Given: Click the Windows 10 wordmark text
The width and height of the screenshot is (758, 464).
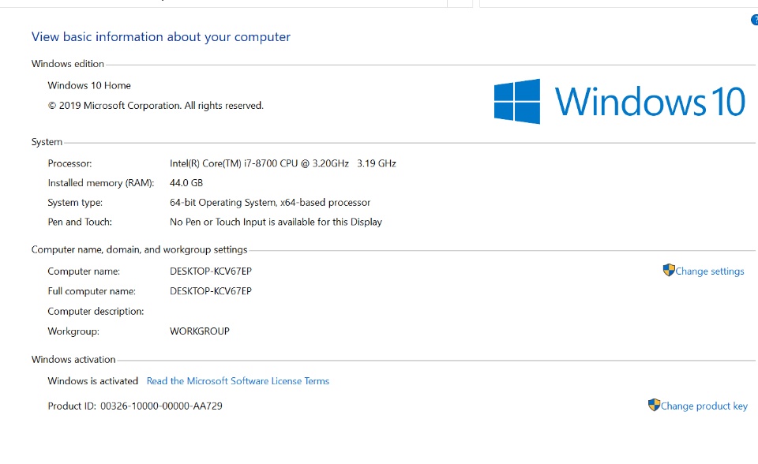Looking at the screenshot, I should tap(650, 101).
